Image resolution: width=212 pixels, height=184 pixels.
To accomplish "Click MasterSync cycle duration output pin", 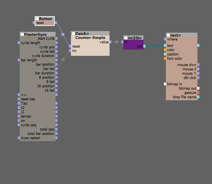I will pyautogui.click(x=56, y=55).
